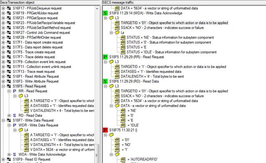
Task: Click the green S icon beside S18F8 message
Action: 105,13
